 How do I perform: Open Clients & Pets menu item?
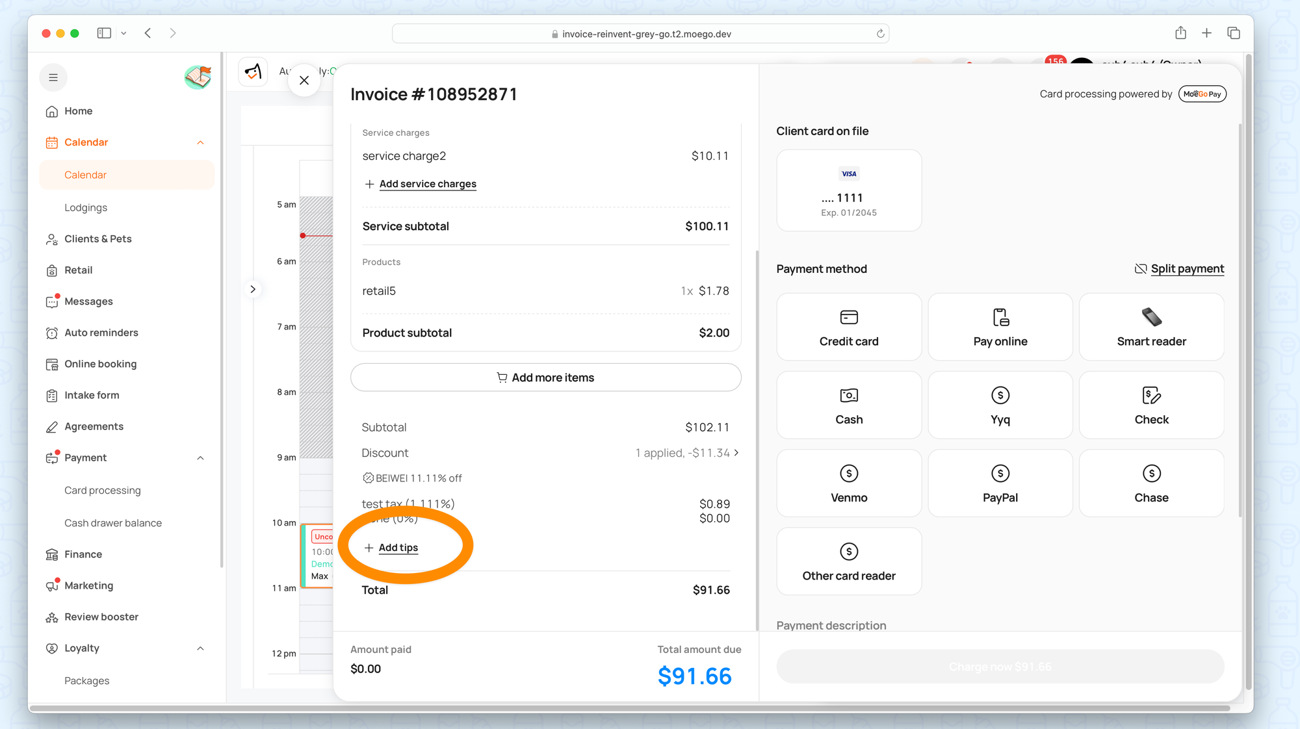(x=97, y=239)
